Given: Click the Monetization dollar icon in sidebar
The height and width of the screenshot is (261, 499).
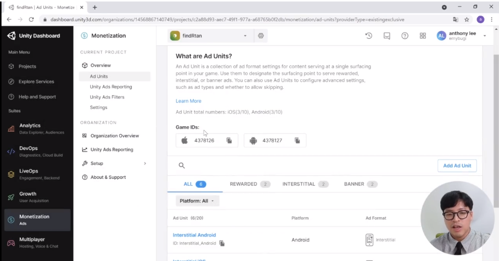Looking at the screenshot, I should (x=11, y=220).
